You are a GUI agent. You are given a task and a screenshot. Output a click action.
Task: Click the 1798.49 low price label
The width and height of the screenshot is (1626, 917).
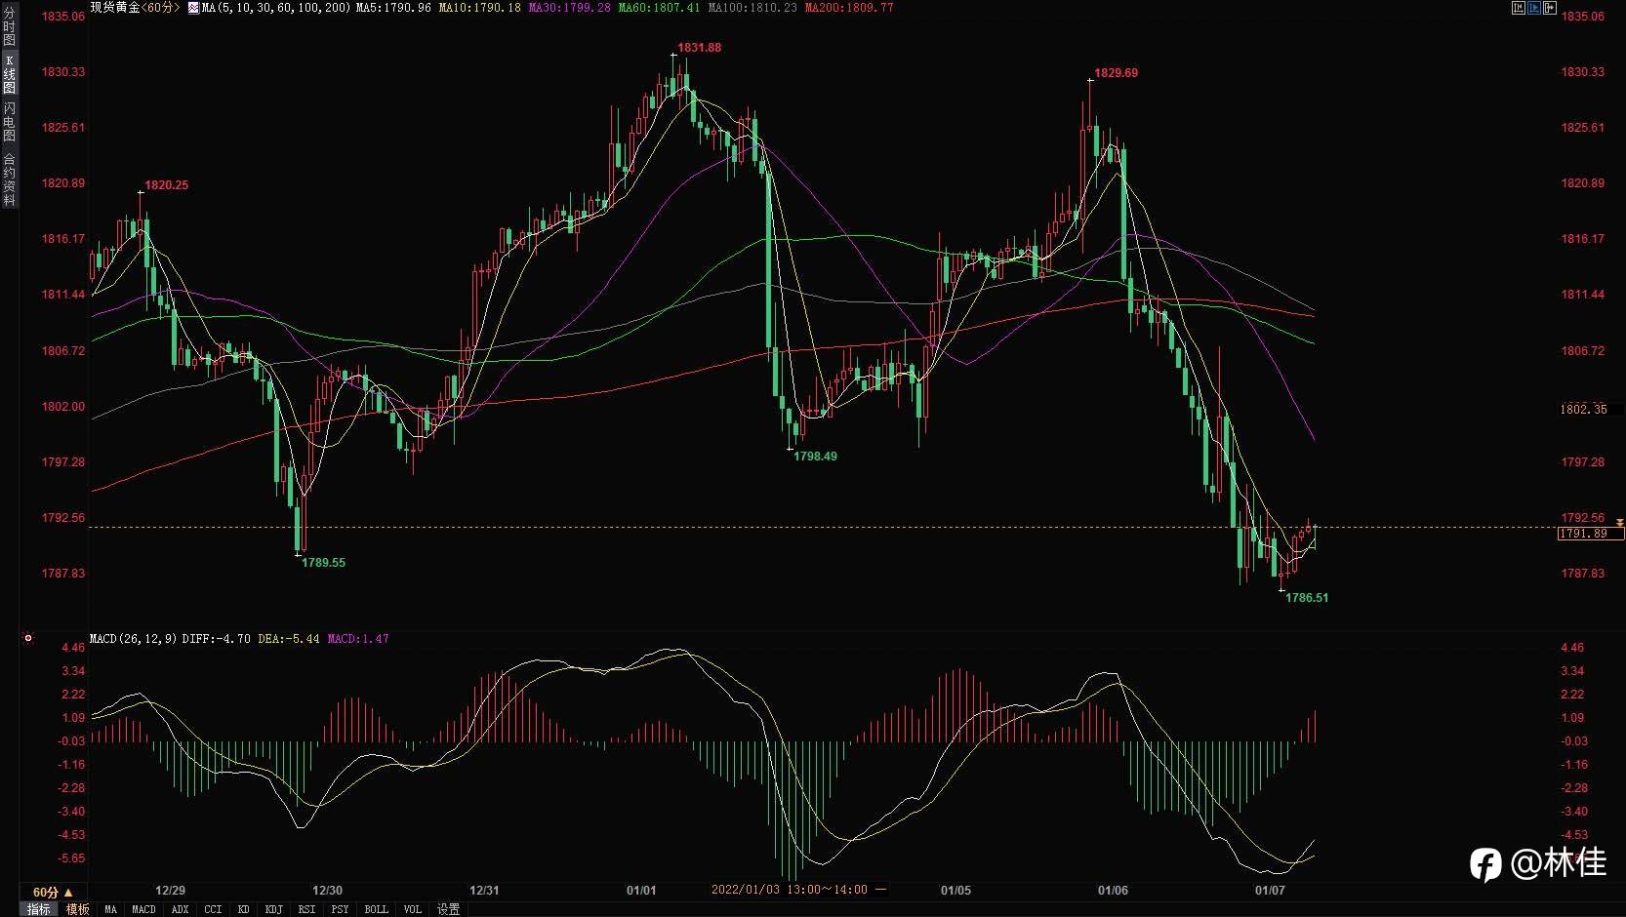pyautogui.click(x=815, y=457)
